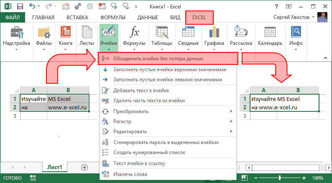The image size is (332, 183).
Task: Choose Заполнить пустые ячейки верхними значениями
Action: coord(168,70)
